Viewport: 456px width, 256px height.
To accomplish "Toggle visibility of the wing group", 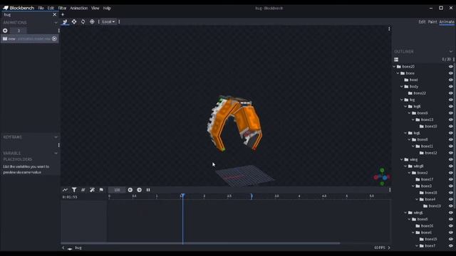I will pos(451,159).
